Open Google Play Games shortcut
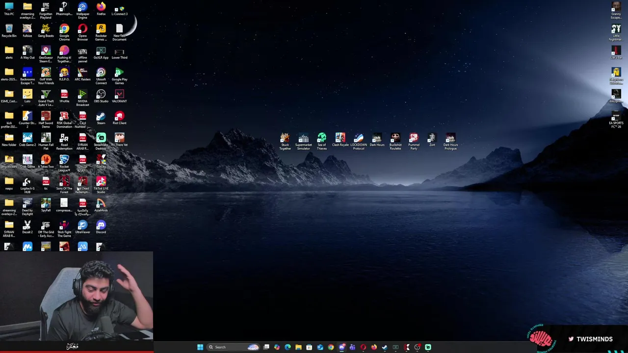This screenshot has height=353, width=628. [119, 76]
